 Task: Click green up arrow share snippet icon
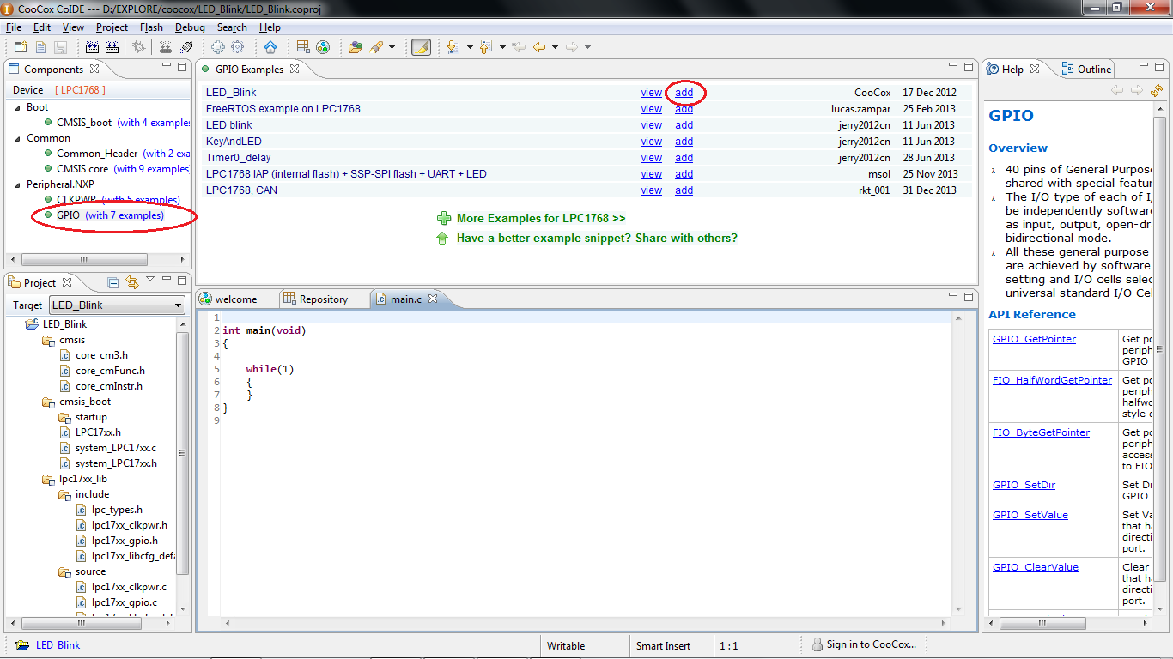tap(443, 238)
